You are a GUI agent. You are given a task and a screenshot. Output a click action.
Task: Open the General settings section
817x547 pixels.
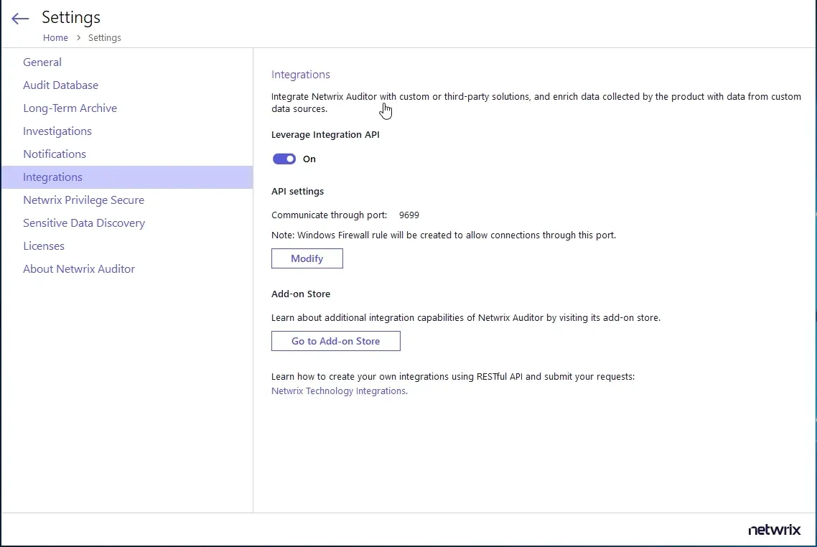[x=42, y=62]
